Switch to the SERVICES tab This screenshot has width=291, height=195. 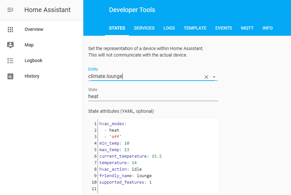point(144,28)
